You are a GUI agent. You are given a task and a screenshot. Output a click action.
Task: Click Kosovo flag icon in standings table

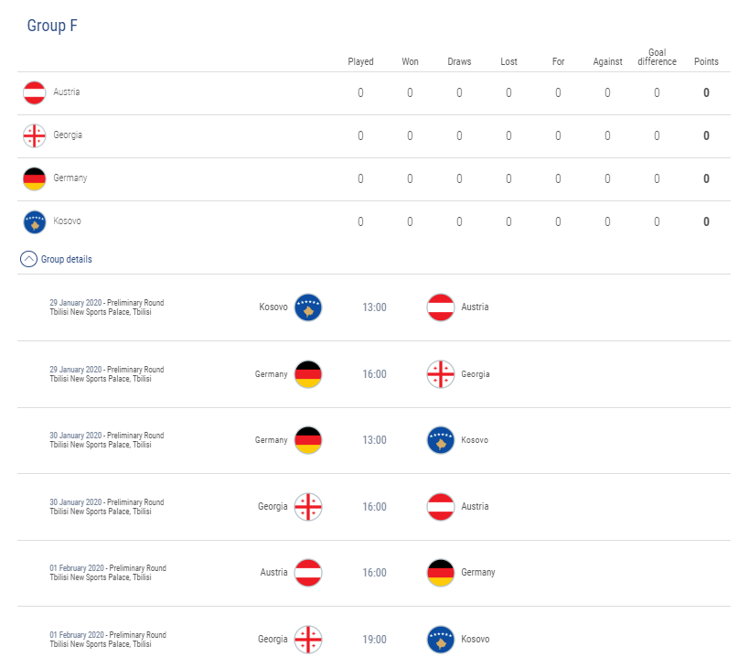pyautogui.click(x=35, y=221)
